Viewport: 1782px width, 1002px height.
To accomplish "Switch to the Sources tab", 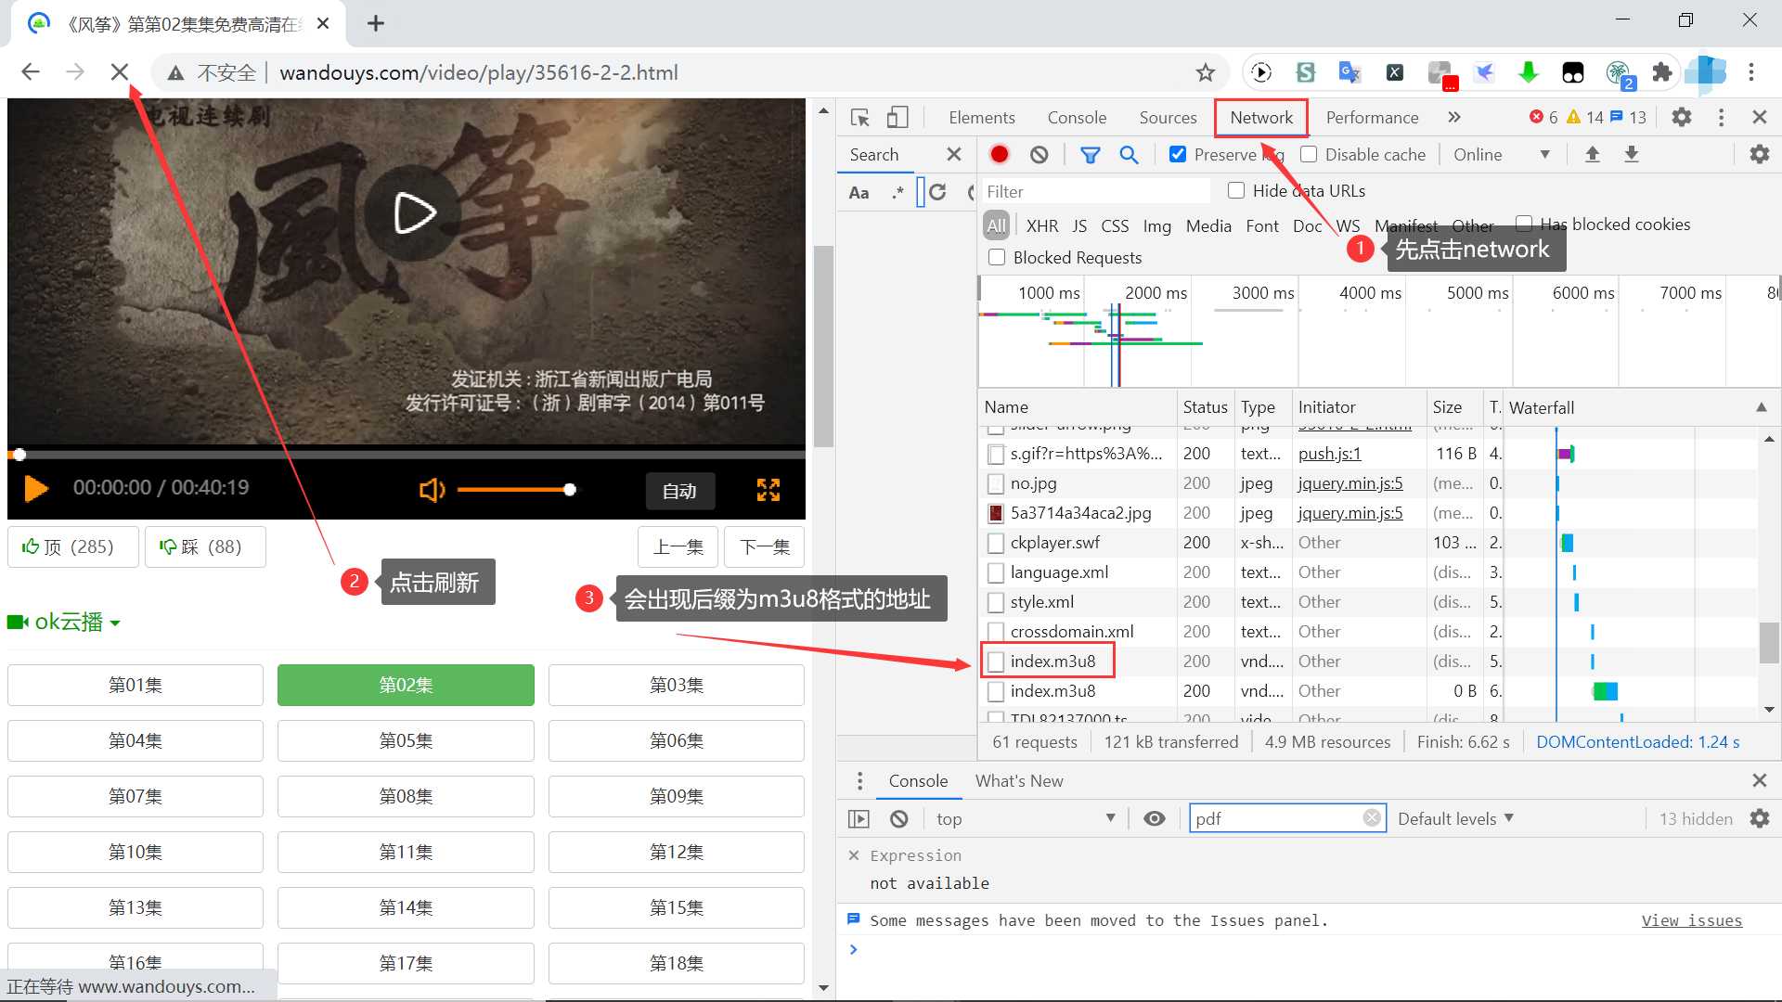I will point(1168,117).
